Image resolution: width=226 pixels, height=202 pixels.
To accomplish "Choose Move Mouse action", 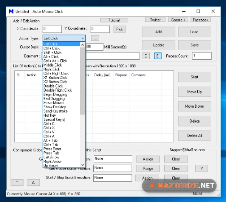I will (61, 103).
